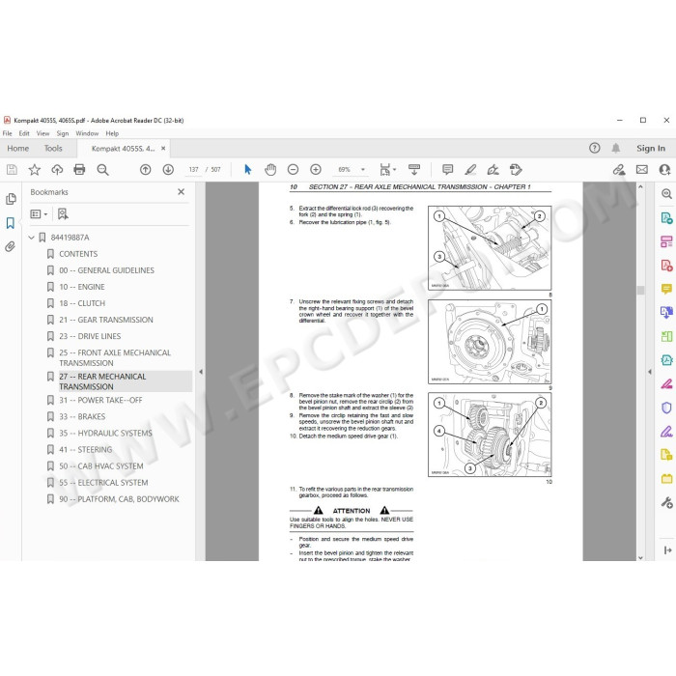The image size is (676, 676).
Task: Click the vertical scrollbar thumb
Action: [640, 290]
